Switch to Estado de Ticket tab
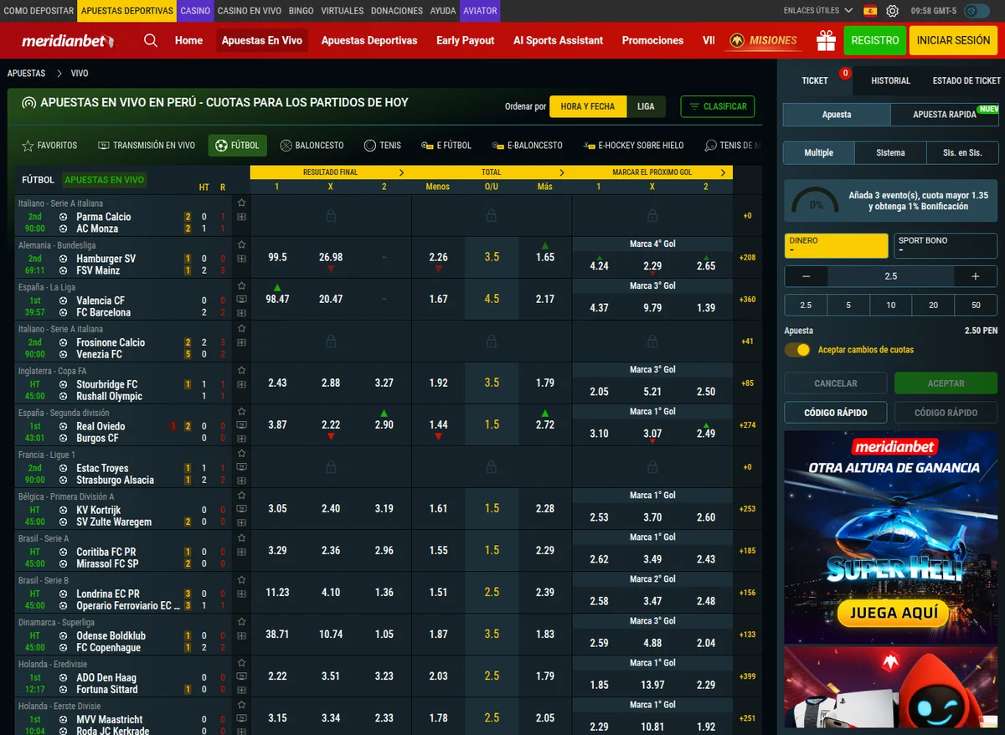The image size is (1005, 735). tap(966, 80)
